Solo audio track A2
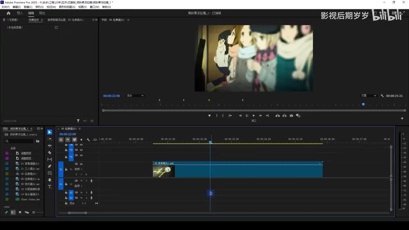 pos(86,193)
